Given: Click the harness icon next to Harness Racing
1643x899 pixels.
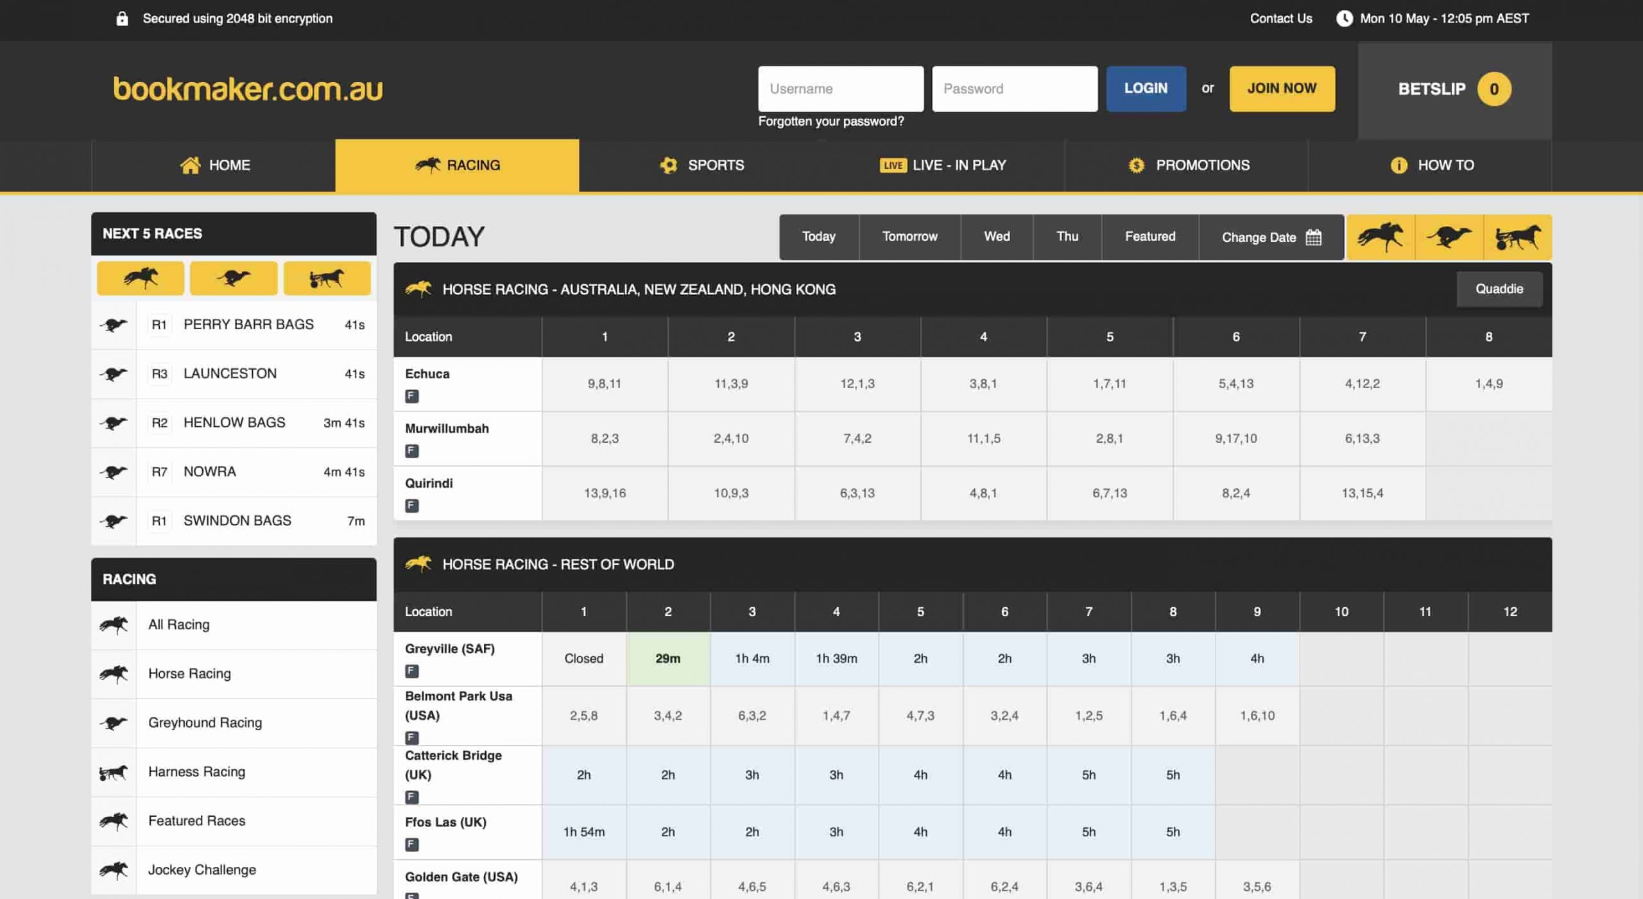Looking at the screenshot, I should pyautogui.click(x=114, y=772).
